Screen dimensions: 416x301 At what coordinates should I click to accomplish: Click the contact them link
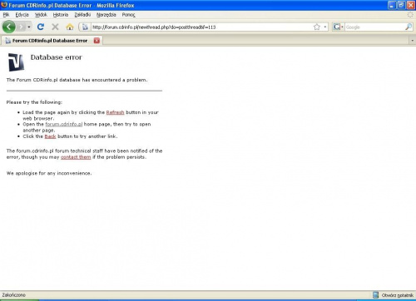(x=76, y=157)
